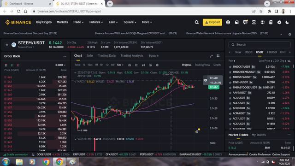The image size is (295, 166).
Task: Select the 15m time interval
Action: (x=90, y=65)
